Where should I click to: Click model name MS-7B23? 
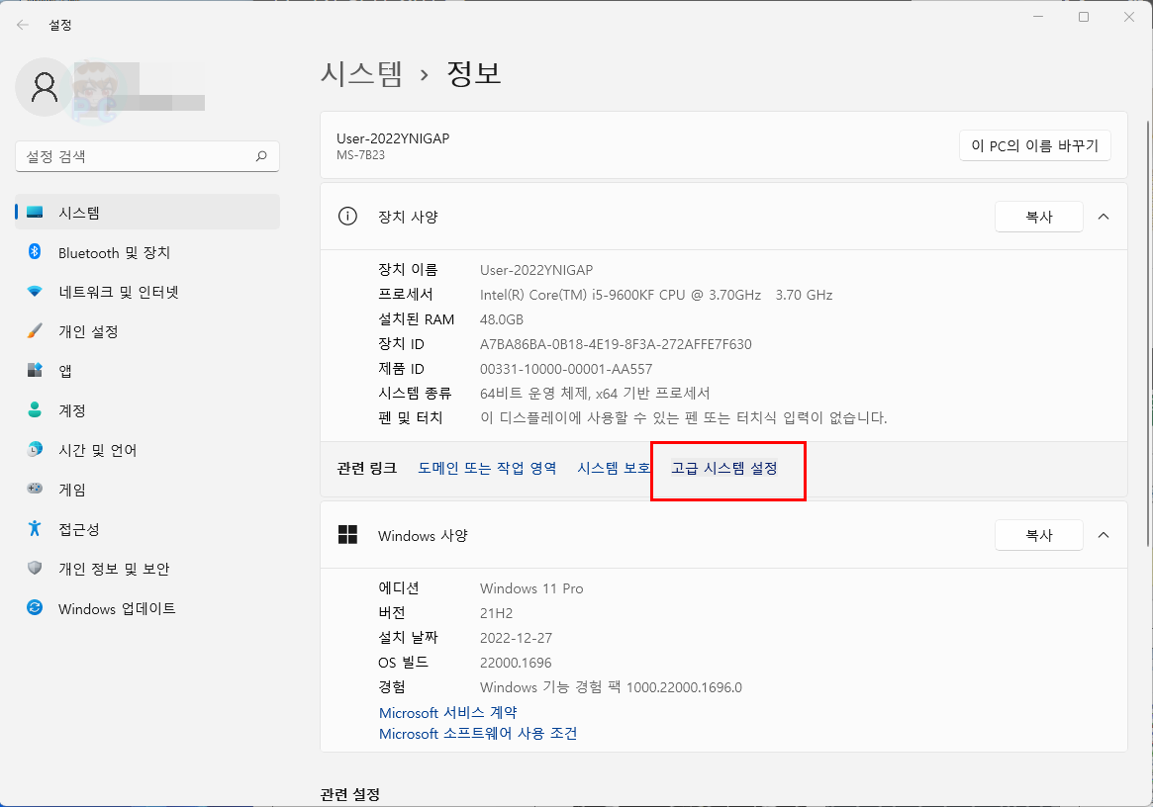click(360, 155)
